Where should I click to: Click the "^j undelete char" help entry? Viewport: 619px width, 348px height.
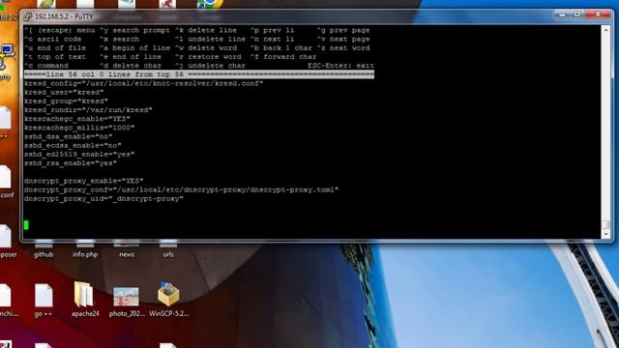click(210, 66)
